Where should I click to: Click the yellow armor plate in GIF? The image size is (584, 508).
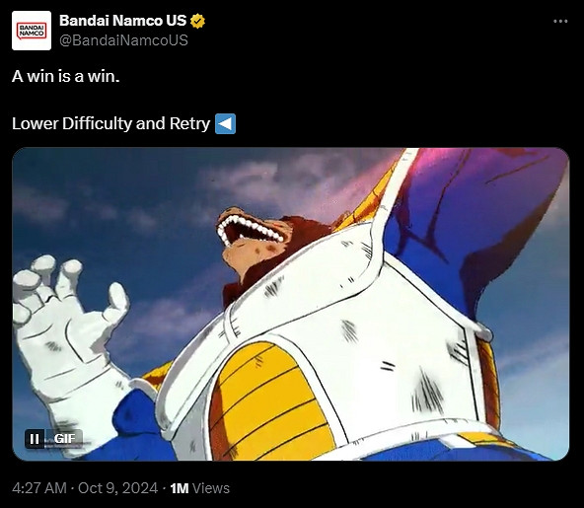(268, 402)
